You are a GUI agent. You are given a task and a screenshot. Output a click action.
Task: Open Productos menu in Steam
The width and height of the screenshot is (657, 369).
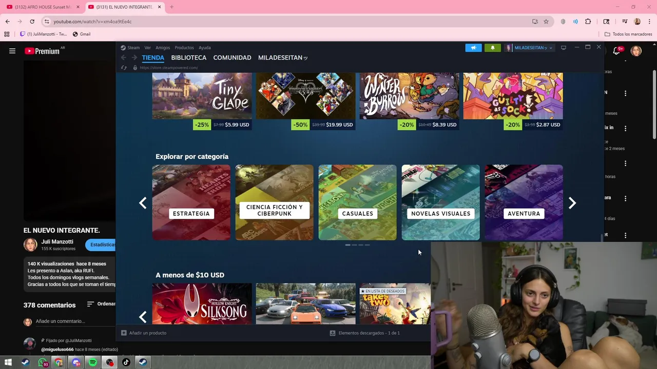coord(184,48)
